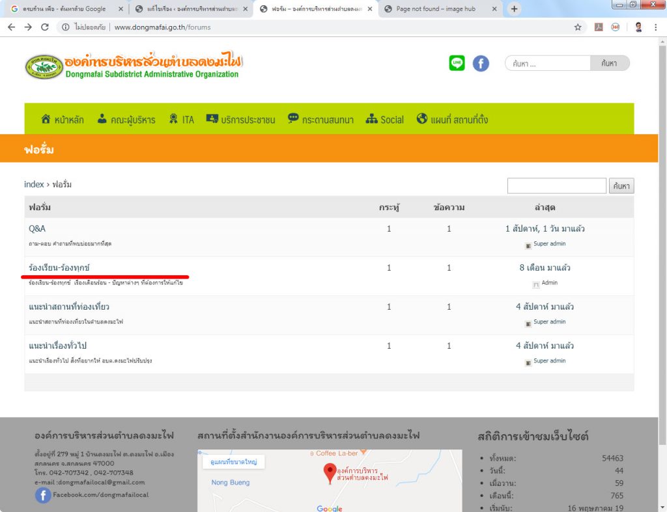This screenshot has width=667, height=512.
Task: Bookmark page with star icon
Action: (x=578, y=27)
